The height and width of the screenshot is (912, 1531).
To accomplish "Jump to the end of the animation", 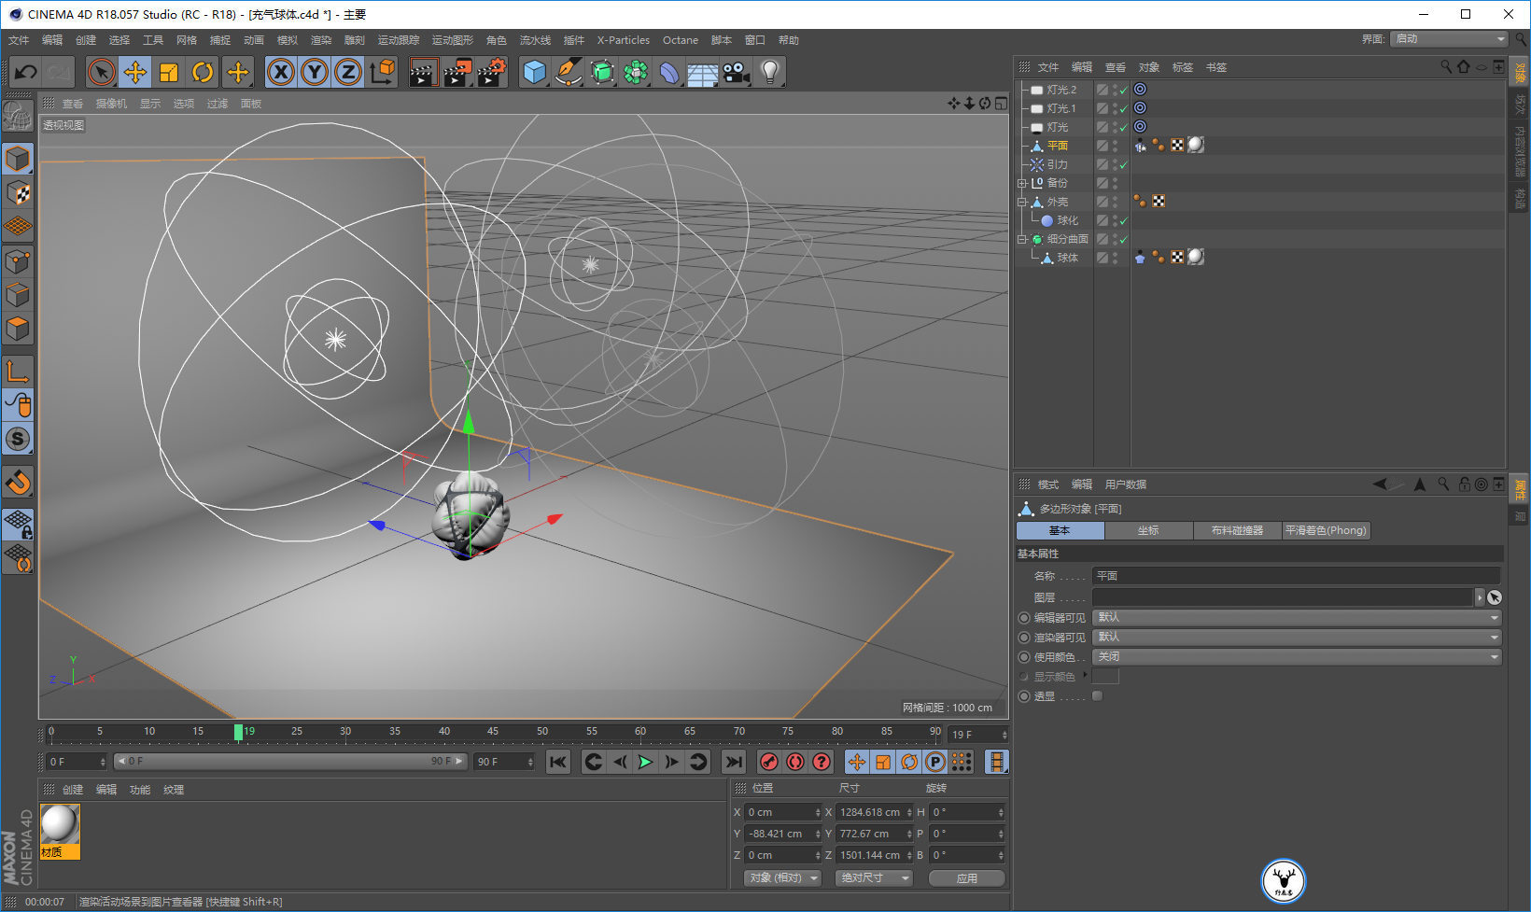I will tap(735, 762).
